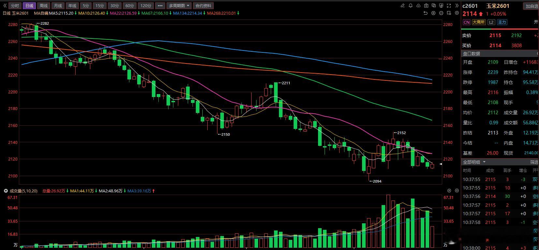Click the 筛选 filter button
The width and height of the screenshot is (539, 250).
coord(534,162)
